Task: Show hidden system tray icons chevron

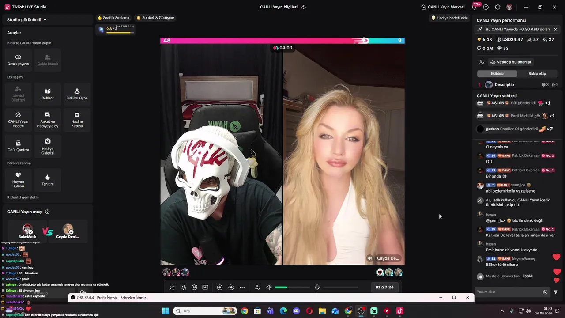Action: coord(502,311)
